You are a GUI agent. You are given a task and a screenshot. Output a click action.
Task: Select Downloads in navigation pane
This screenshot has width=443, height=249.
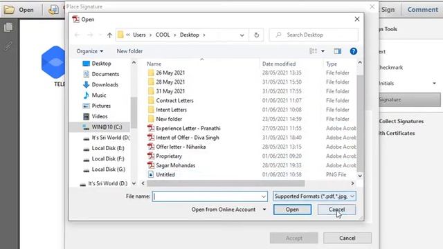[x=105, y=84]
